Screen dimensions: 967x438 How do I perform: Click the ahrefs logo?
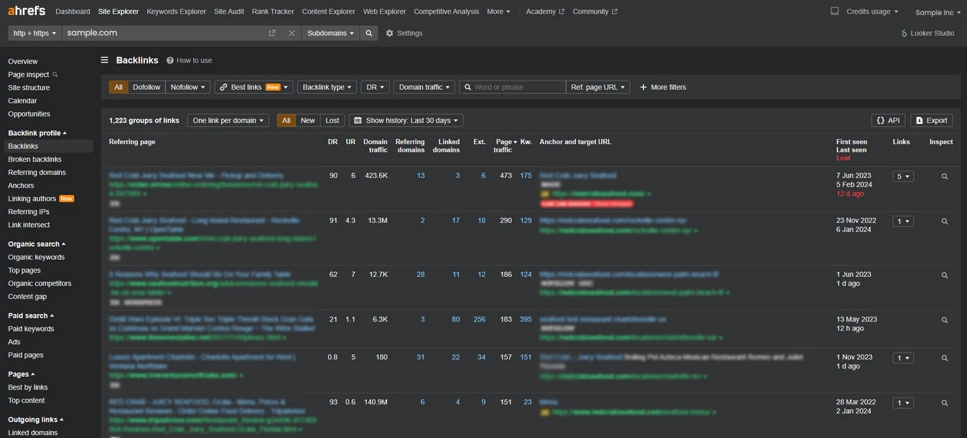click(x=28, y=11)
